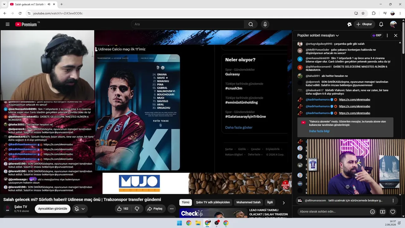Viewport: 405px width, 228px height.
Task: Open LEAO HANGI TAKIMLI OLACAK video title
Action: (x=268, y=212)
